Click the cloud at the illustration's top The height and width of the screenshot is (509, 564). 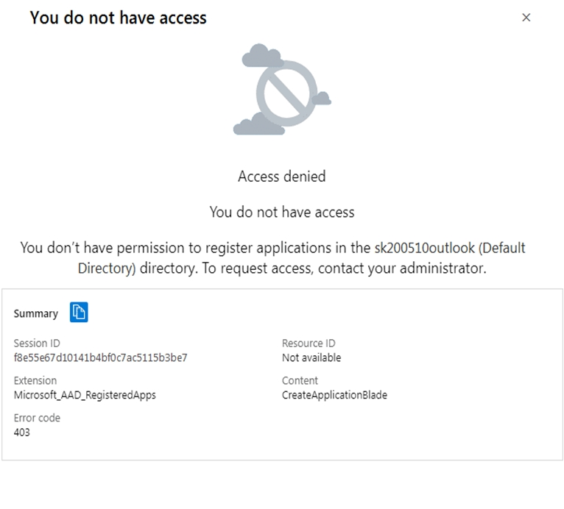pos(262,54)
